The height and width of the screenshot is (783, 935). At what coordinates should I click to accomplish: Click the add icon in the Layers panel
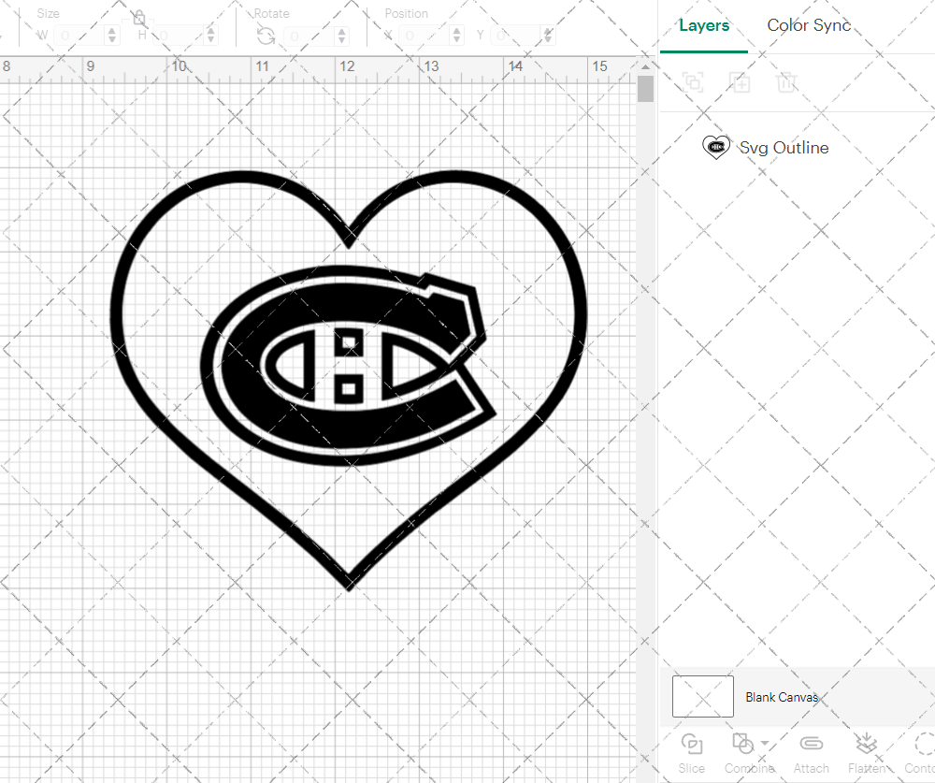741,82
